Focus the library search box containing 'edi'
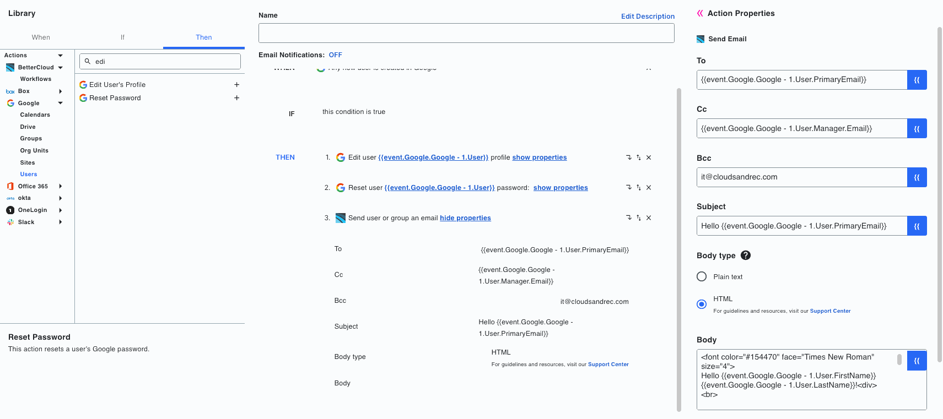This screenshot has width=943, height=419. (160, 62)
